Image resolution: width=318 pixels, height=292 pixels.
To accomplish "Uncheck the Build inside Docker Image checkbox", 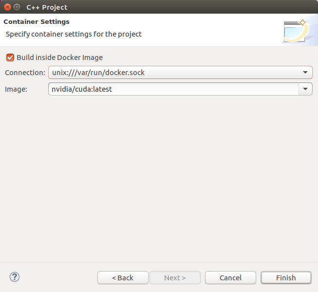I will point(10,58).
